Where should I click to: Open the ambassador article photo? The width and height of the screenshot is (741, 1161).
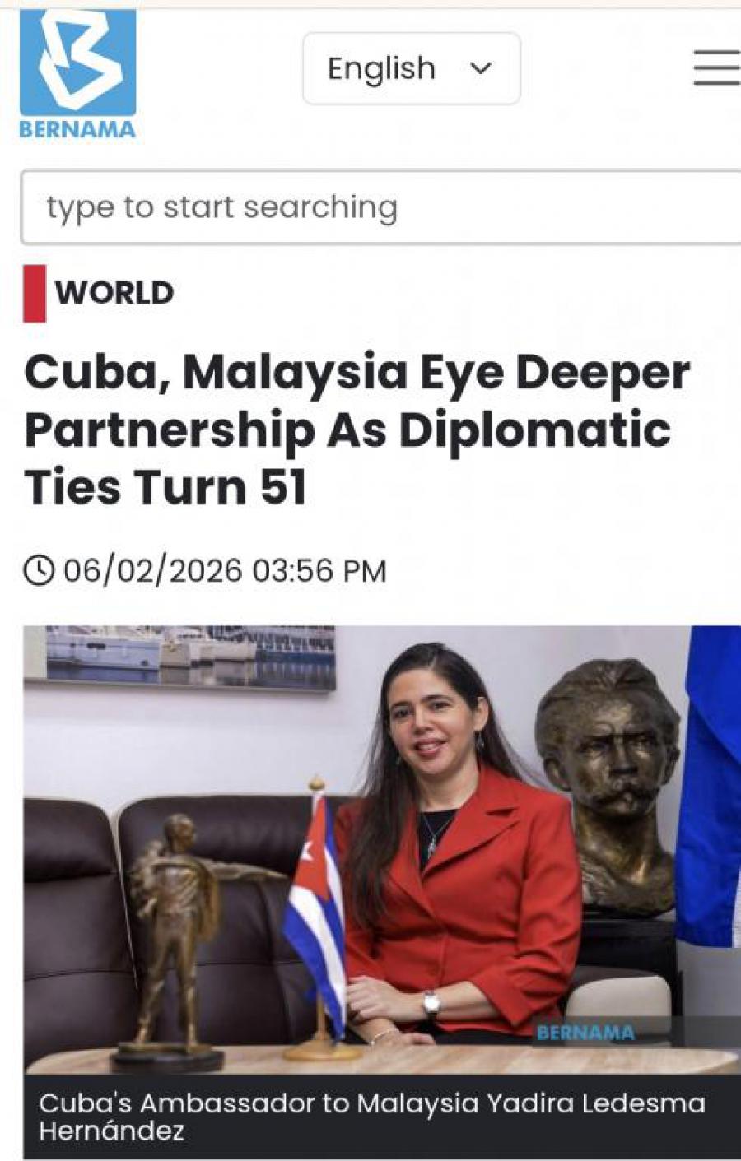coord(382,850)
